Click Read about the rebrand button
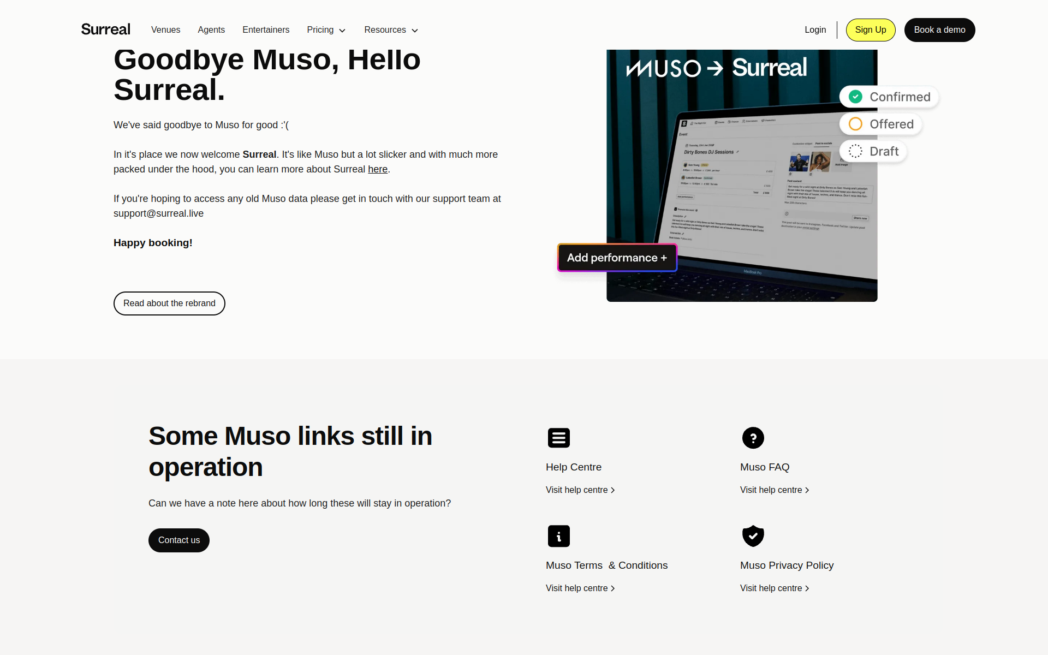This screenshot has height=655, width=1048. coord(169,303)
